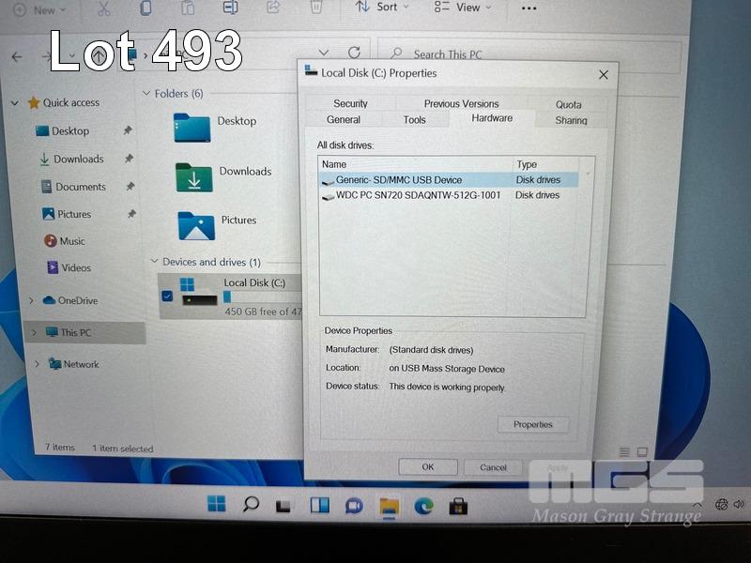Open the Downloads folder icon
Screen dimensions: 751x563
click(193, 176)
